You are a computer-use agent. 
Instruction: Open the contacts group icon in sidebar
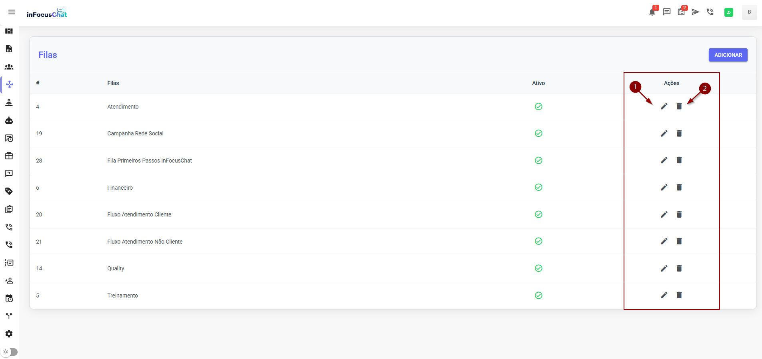coord(9,67)
